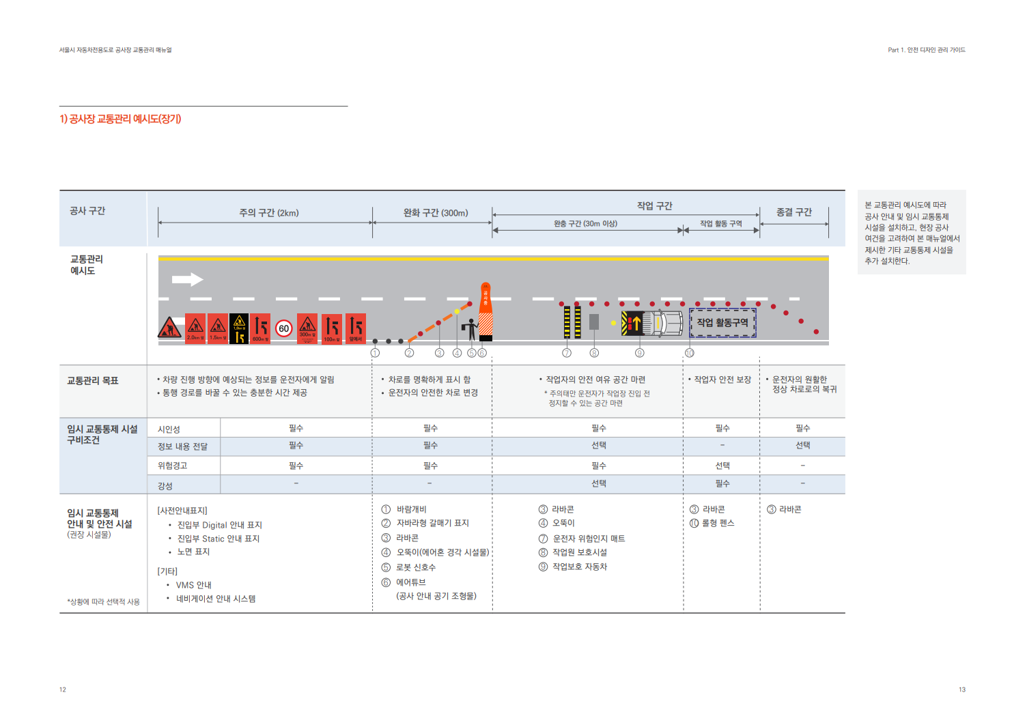
Task: Select the 완화 구간 (300m) header label
Action: tap(436, 213)
